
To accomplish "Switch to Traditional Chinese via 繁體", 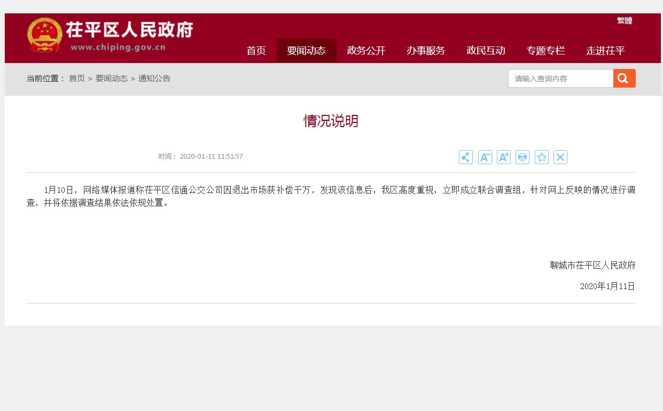I will click(x=623, y=20).
